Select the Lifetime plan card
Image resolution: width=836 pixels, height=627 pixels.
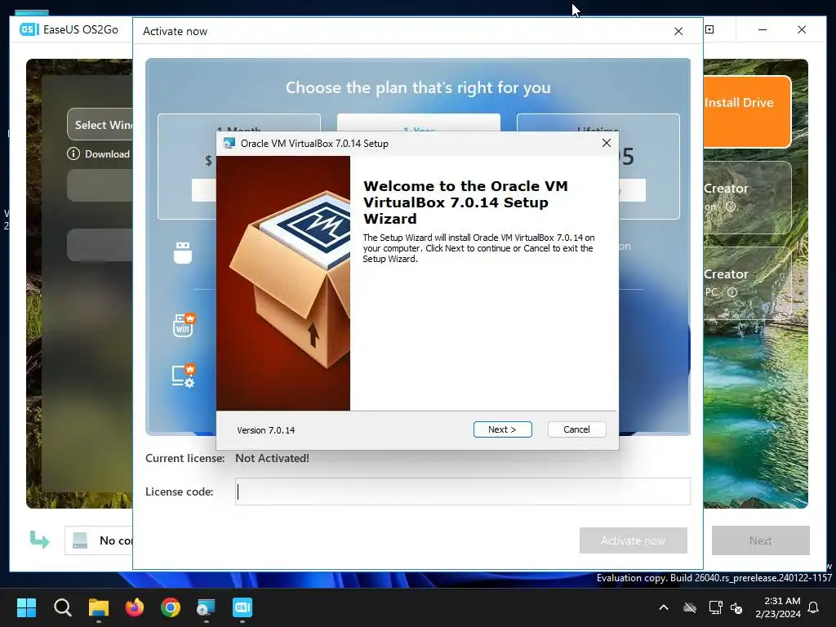[598, 166]
